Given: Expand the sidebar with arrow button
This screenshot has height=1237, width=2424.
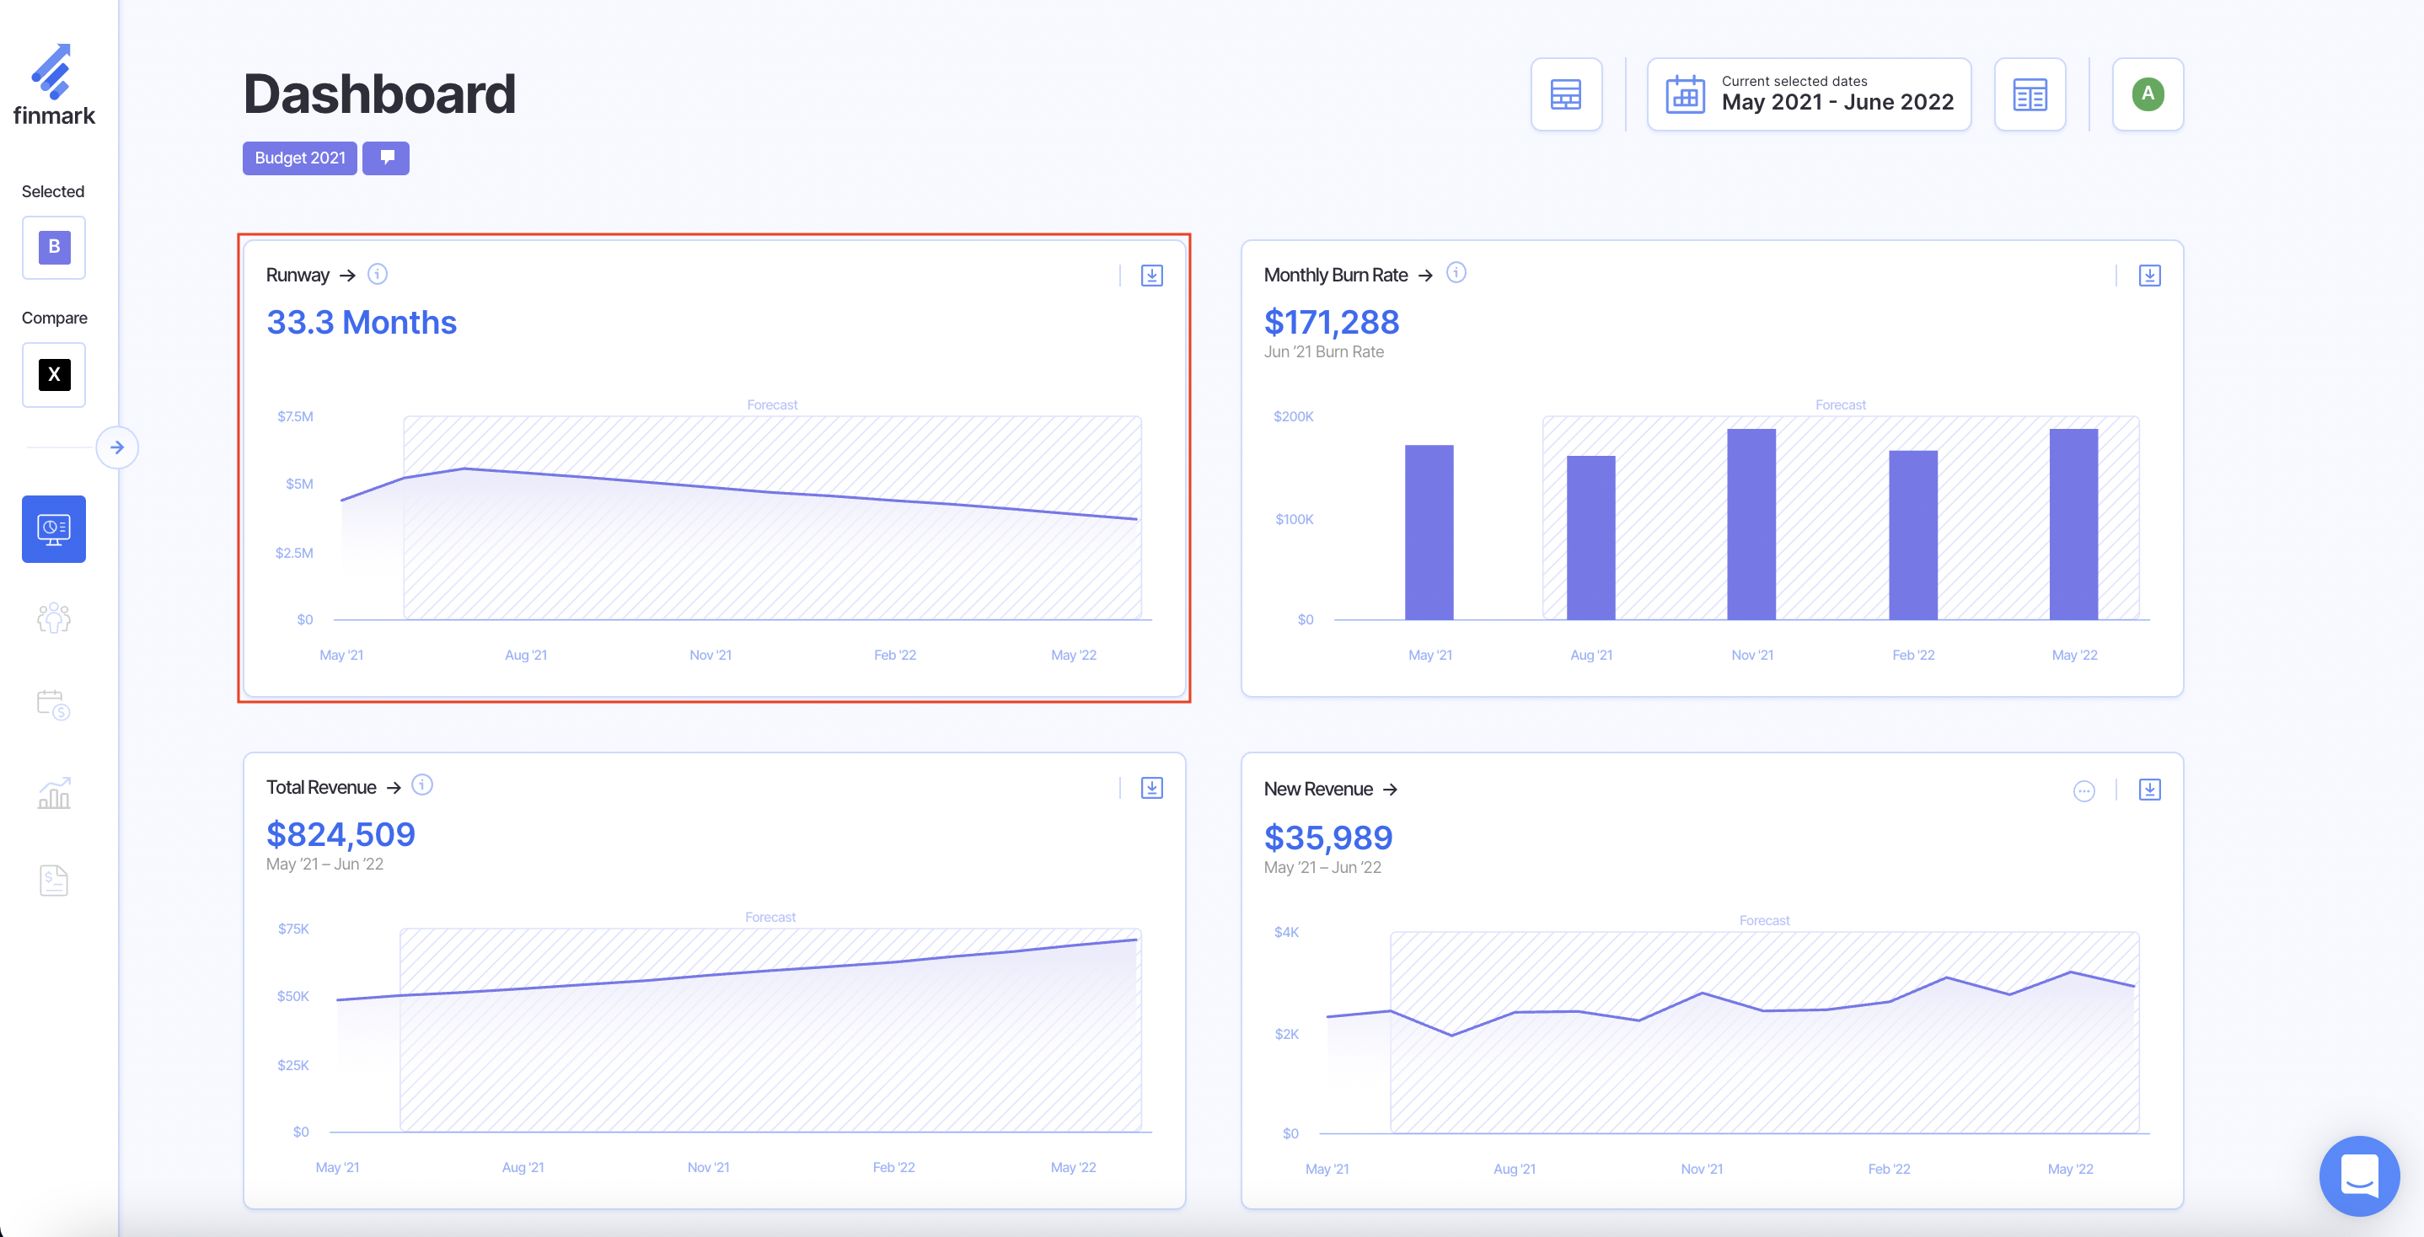Looking at the screenshot, I should tap(116, 447).
